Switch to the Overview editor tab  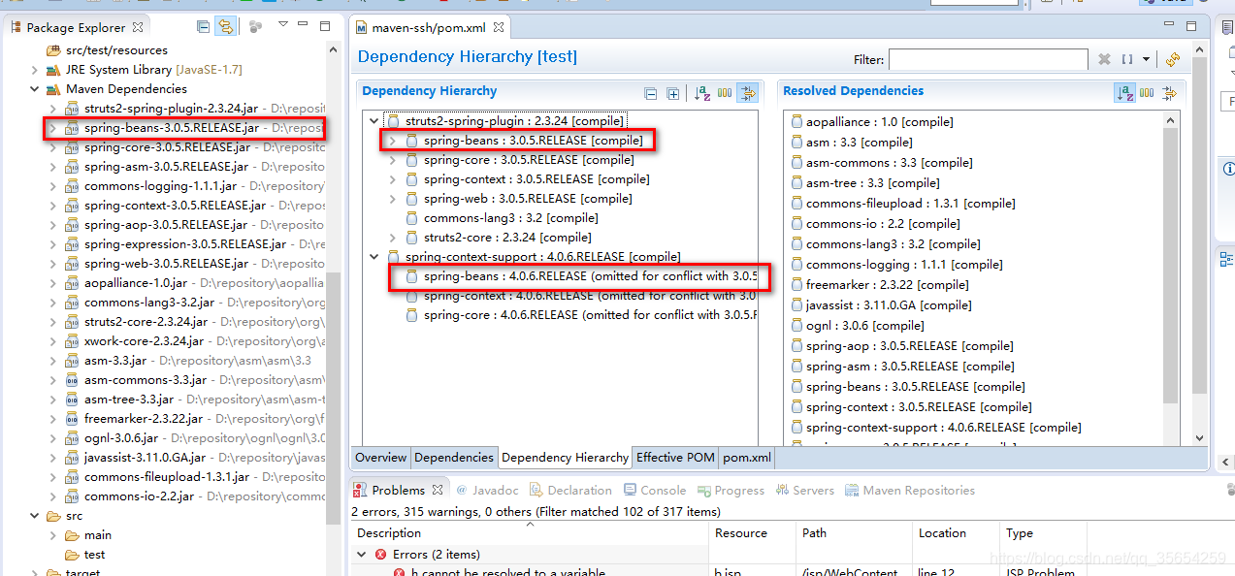(380, 458)
